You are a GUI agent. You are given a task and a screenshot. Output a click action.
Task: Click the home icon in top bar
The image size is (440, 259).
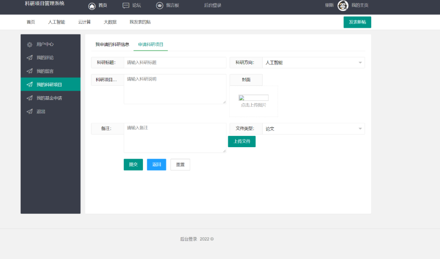(x=92, y=6)
